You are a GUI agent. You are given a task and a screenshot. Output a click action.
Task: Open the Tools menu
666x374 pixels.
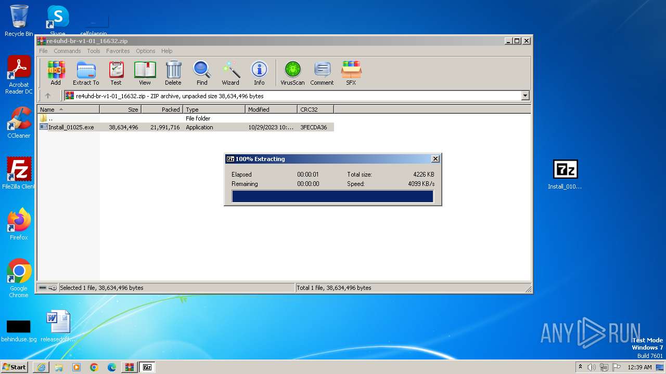(x=94, y=51)
